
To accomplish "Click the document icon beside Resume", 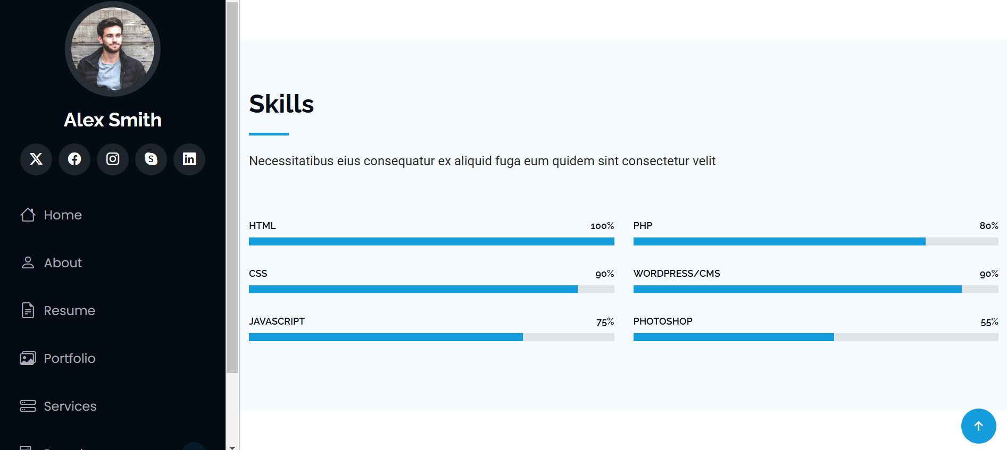I will pos(28,310).
